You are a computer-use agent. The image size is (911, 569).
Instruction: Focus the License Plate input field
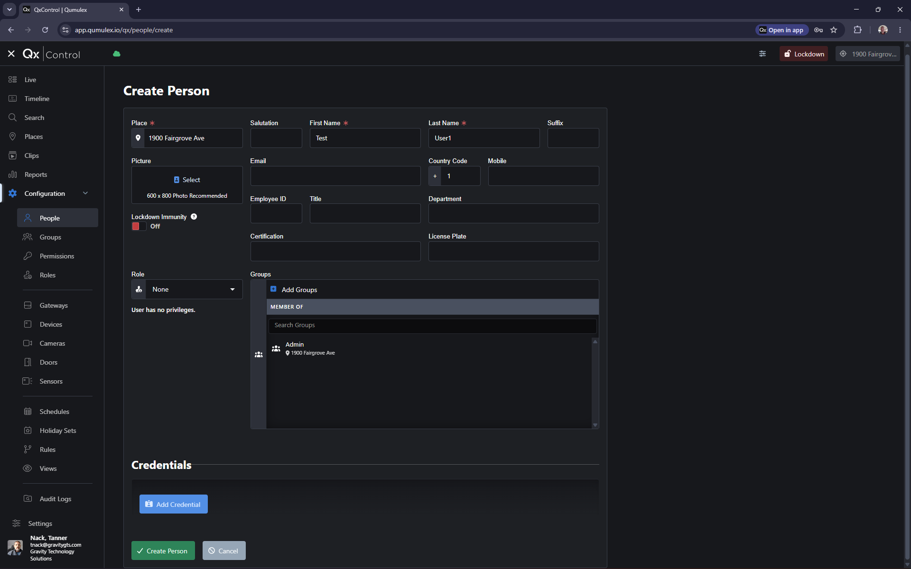click(x=513, y=251)
